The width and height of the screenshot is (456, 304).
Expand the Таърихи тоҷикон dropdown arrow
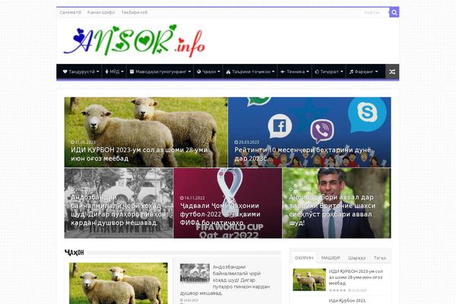tap(274, 71)
